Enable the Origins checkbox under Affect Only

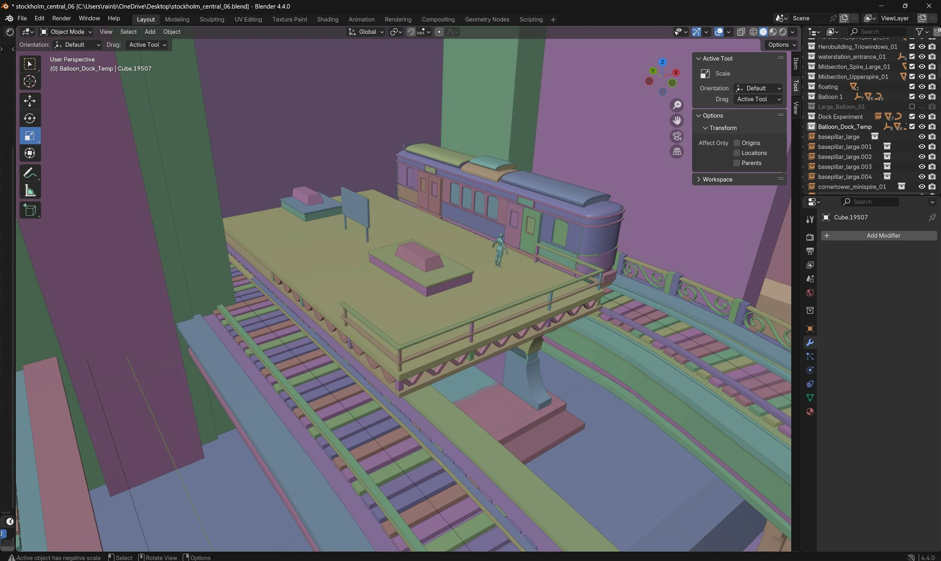[737, 143]
